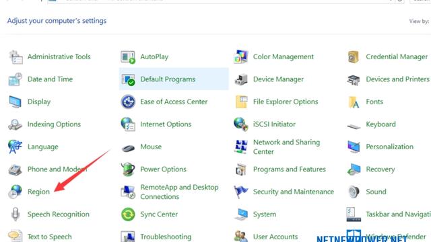Click the Language icon

coord(15,147)
